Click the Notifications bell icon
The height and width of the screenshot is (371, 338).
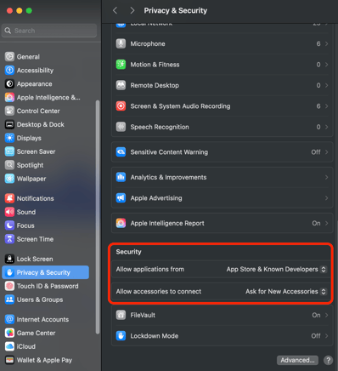(9, 198)
